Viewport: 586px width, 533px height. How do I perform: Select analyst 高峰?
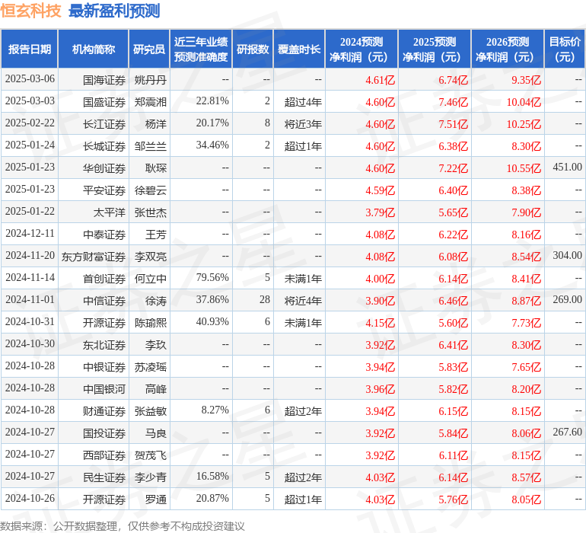(x=155, y=389)
